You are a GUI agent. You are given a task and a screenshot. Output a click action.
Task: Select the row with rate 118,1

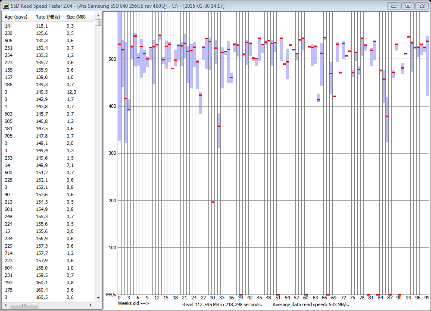point(48,26)
